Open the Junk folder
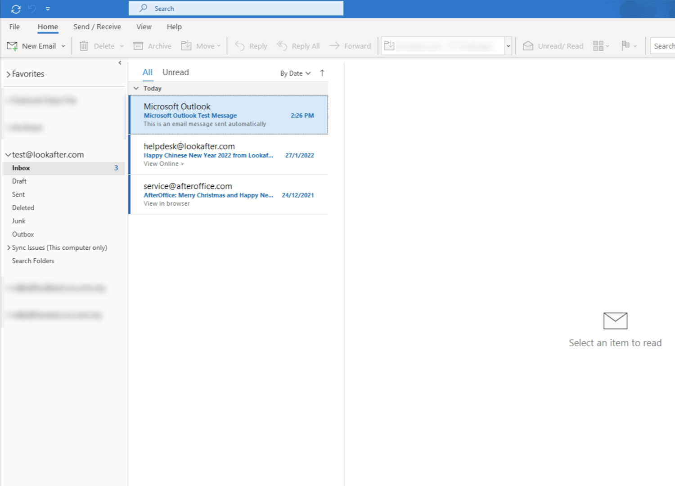 pos(19,221)
